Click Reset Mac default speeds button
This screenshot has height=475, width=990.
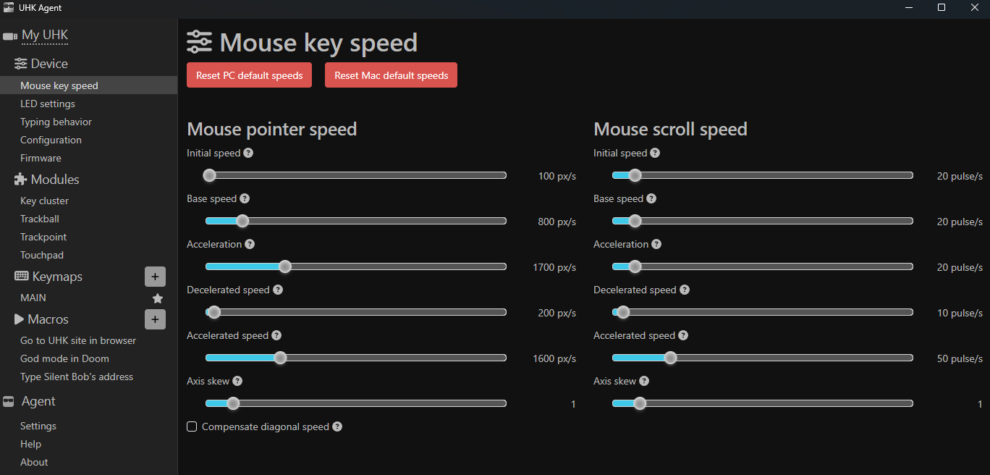pos(391,75)
